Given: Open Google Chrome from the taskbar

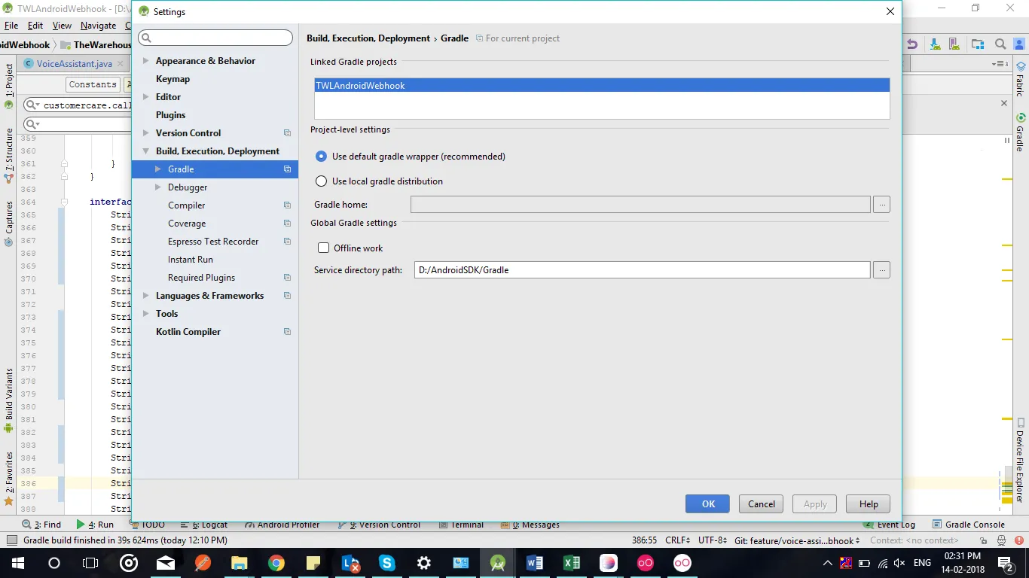Looking at the screenshot, I should tap(276, 563).
